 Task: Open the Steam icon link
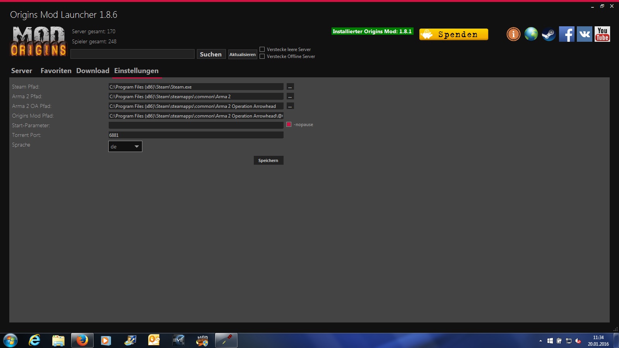coord(549,34)
